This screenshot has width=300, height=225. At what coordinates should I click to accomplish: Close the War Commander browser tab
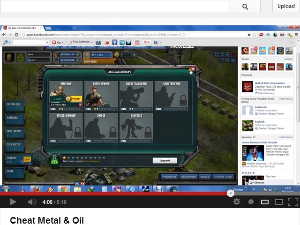[41, 28]
